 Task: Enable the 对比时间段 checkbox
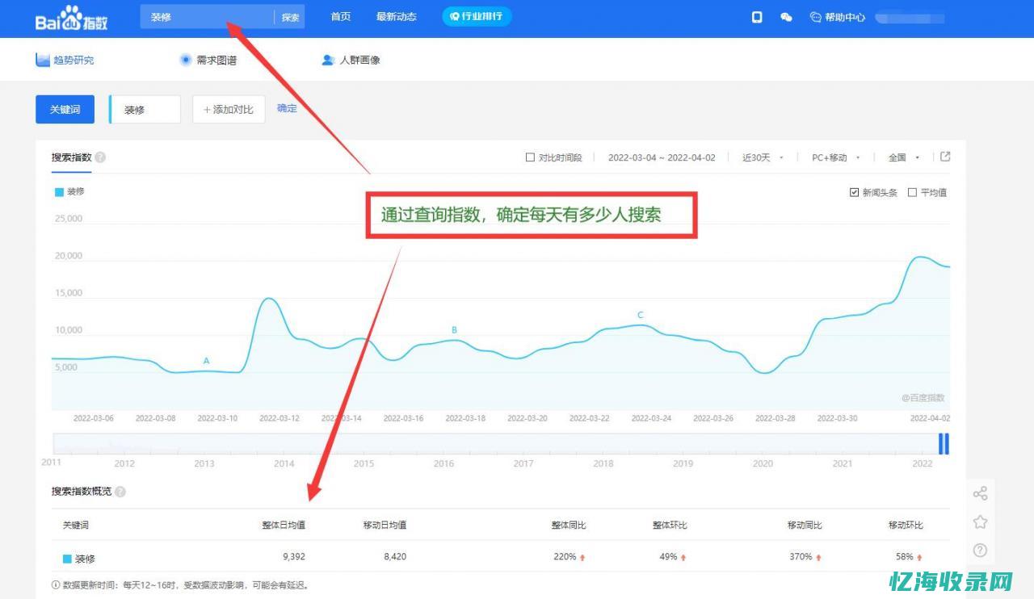[531, 157]
